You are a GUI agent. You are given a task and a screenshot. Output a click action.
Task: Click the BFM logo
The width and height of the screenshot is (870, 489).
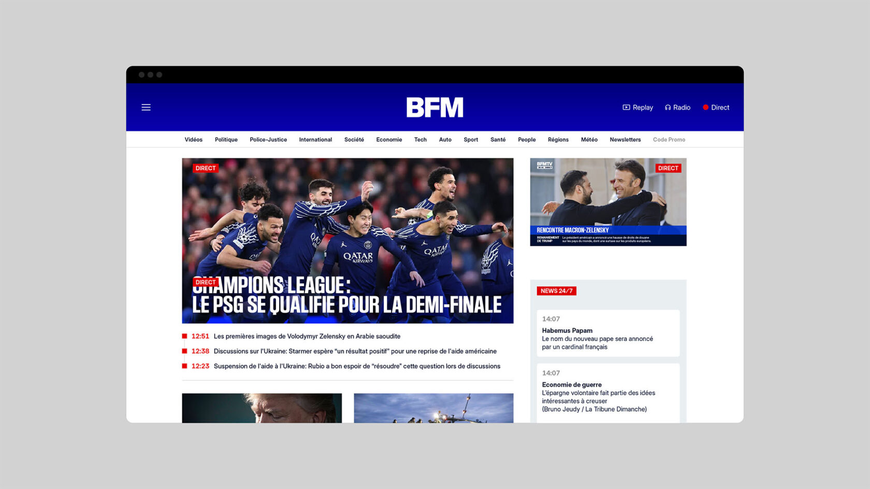[434, 107]
